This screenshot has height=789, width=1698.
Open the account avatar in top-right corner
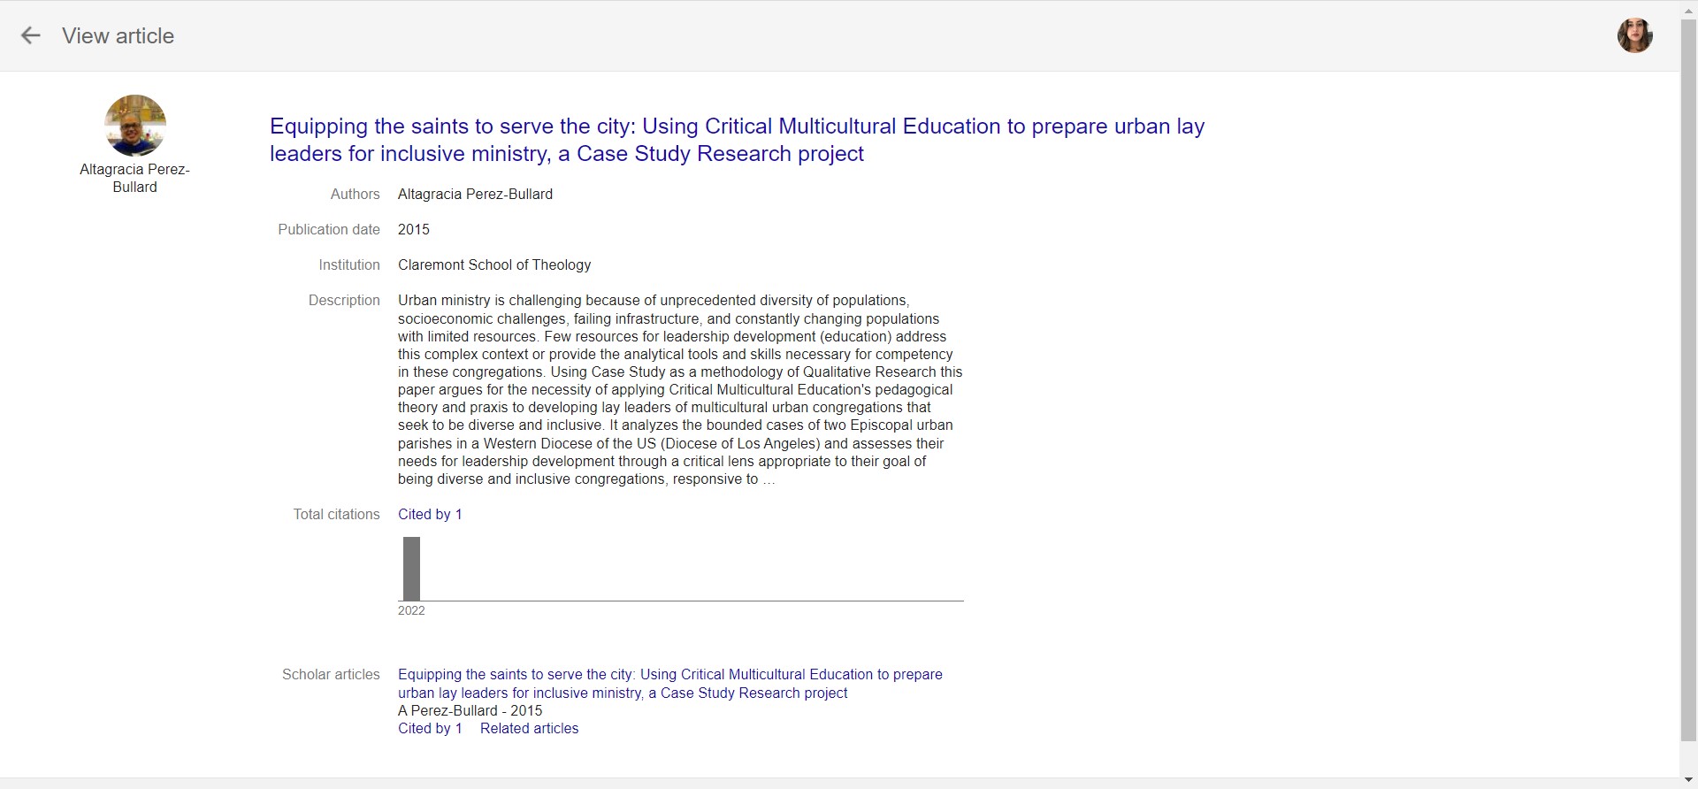(x=1634, y=36)
